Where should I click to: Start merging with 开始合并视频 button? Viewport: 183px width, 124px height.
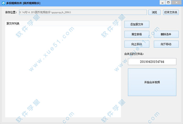pos(152,82)
